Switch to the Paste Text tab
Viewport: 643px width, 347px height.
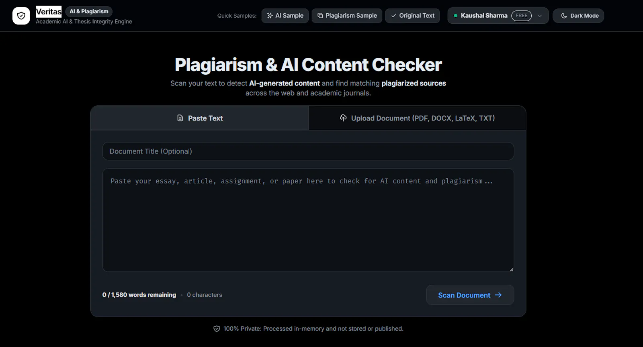point(200,118)
